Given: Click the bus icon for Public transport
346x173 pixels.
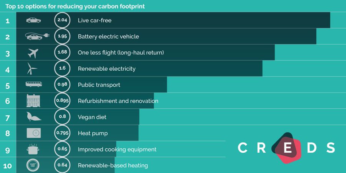Looking at the screenshot, I should (33, 85).
